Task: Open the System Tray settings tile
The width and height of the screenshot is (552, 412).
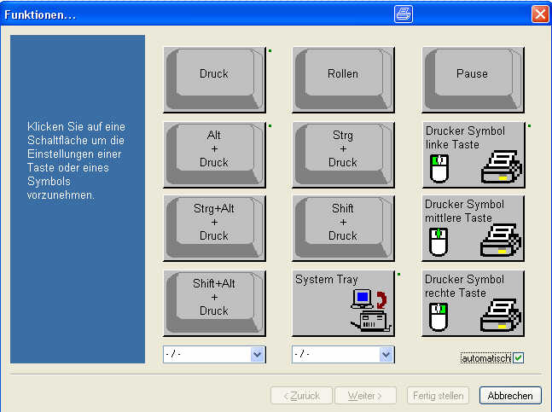Action: click(x=343, y=304)
